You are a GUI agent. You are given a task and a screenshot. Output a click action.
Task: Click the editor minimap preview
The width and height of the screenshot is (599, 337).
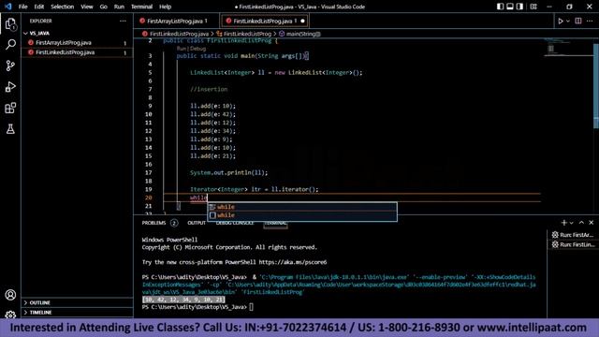coord(568,48)
